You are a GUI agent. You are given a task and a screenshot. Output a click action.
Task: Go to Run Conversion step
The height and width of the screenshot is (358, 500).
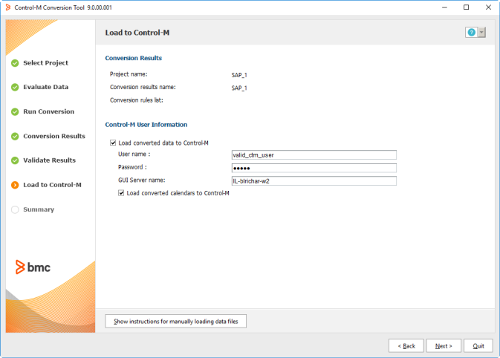pyautogui.click(x=48, y=111)
